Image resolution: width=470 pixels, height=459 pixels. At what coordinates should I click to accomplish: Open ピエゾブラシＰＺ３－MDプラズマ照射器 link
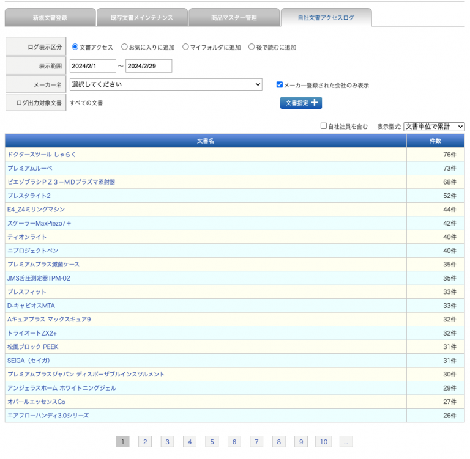click(61, 182)
